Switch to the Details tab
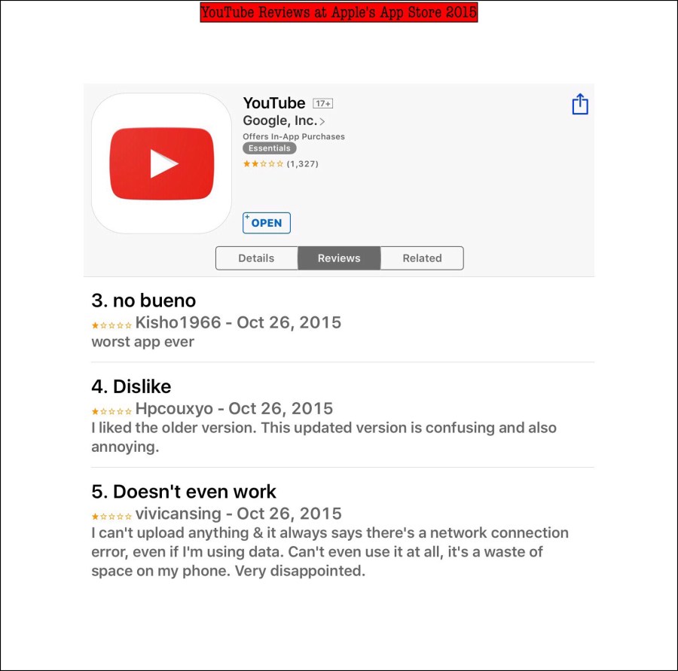Image resolution: width=678 pixels, height=671 pixels. [x=256, y=258]
